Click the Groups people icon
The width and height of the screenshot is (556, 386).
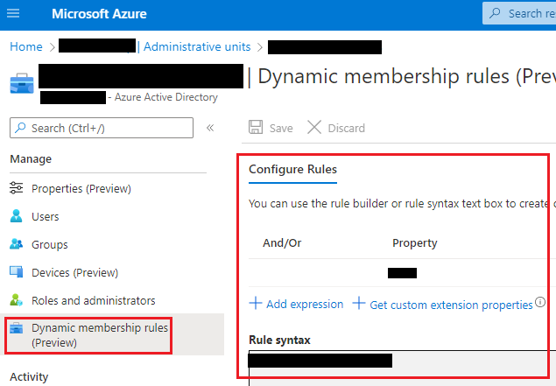pos(17,244)
